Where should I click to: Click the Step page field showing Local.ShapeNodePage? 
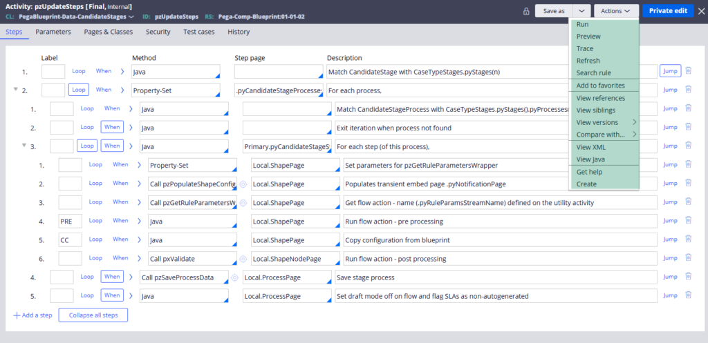pyautogui.click(x=296, y=259)
